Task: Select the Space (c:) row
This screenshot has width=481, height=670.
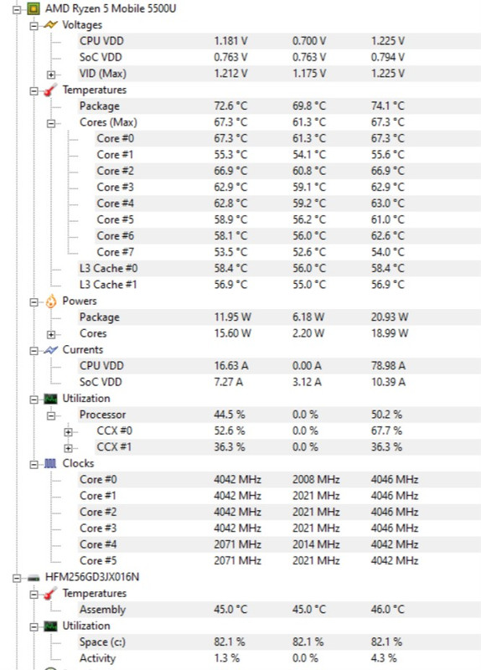Action: pyautogui.click(x=279, y=642)
